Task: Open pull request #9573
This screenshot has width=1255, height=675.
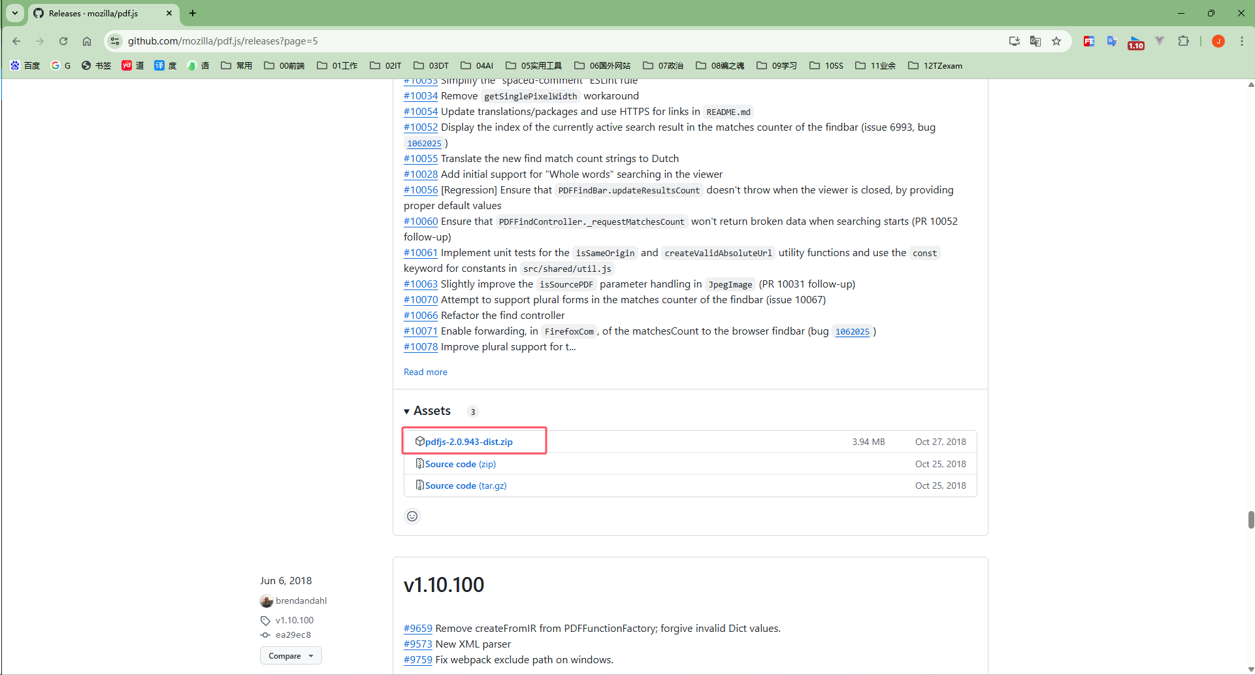Action: 418,644
